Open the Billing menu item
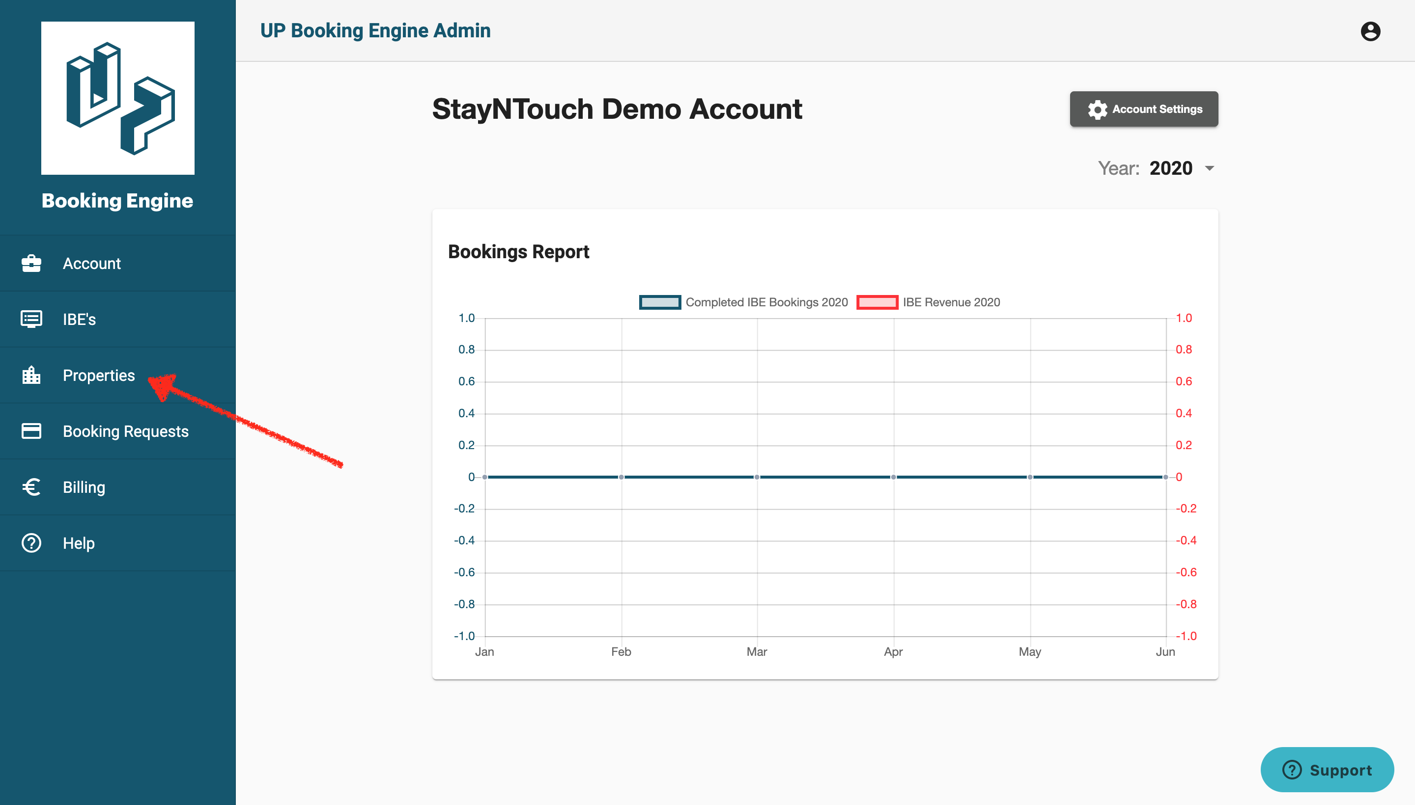This screenshot has width=1415, height=805. coord(84,486)
